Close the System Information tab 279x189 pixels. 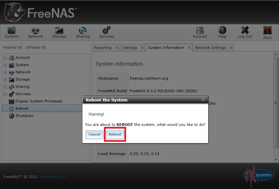coord(189,48)
